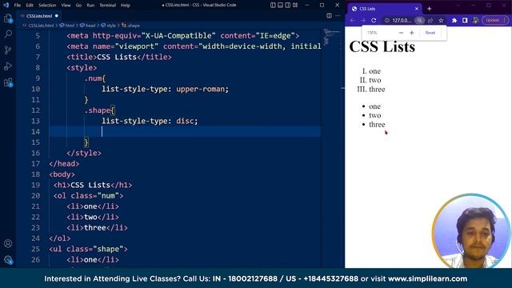Open the File menu
512x288 pixels.
tap(18, 6)
